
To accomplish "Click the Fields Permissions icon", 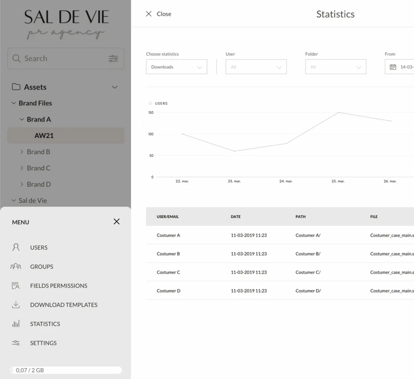I will click(x=16, y=286).
